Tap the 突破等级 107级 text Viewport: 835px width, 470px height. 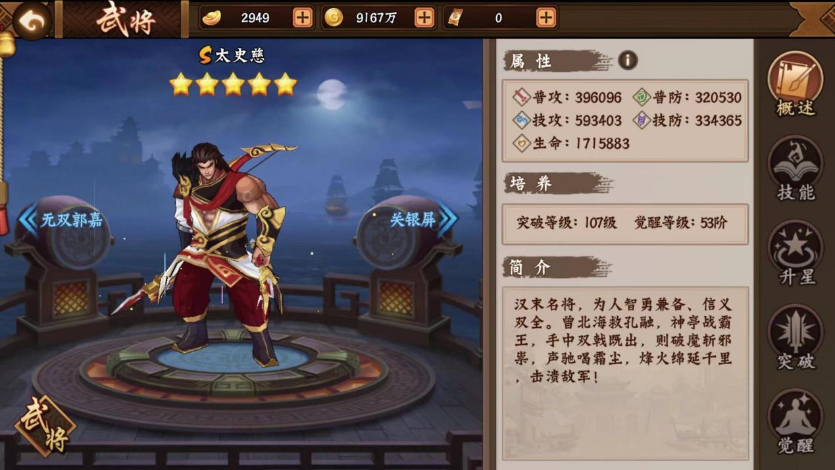567,222
